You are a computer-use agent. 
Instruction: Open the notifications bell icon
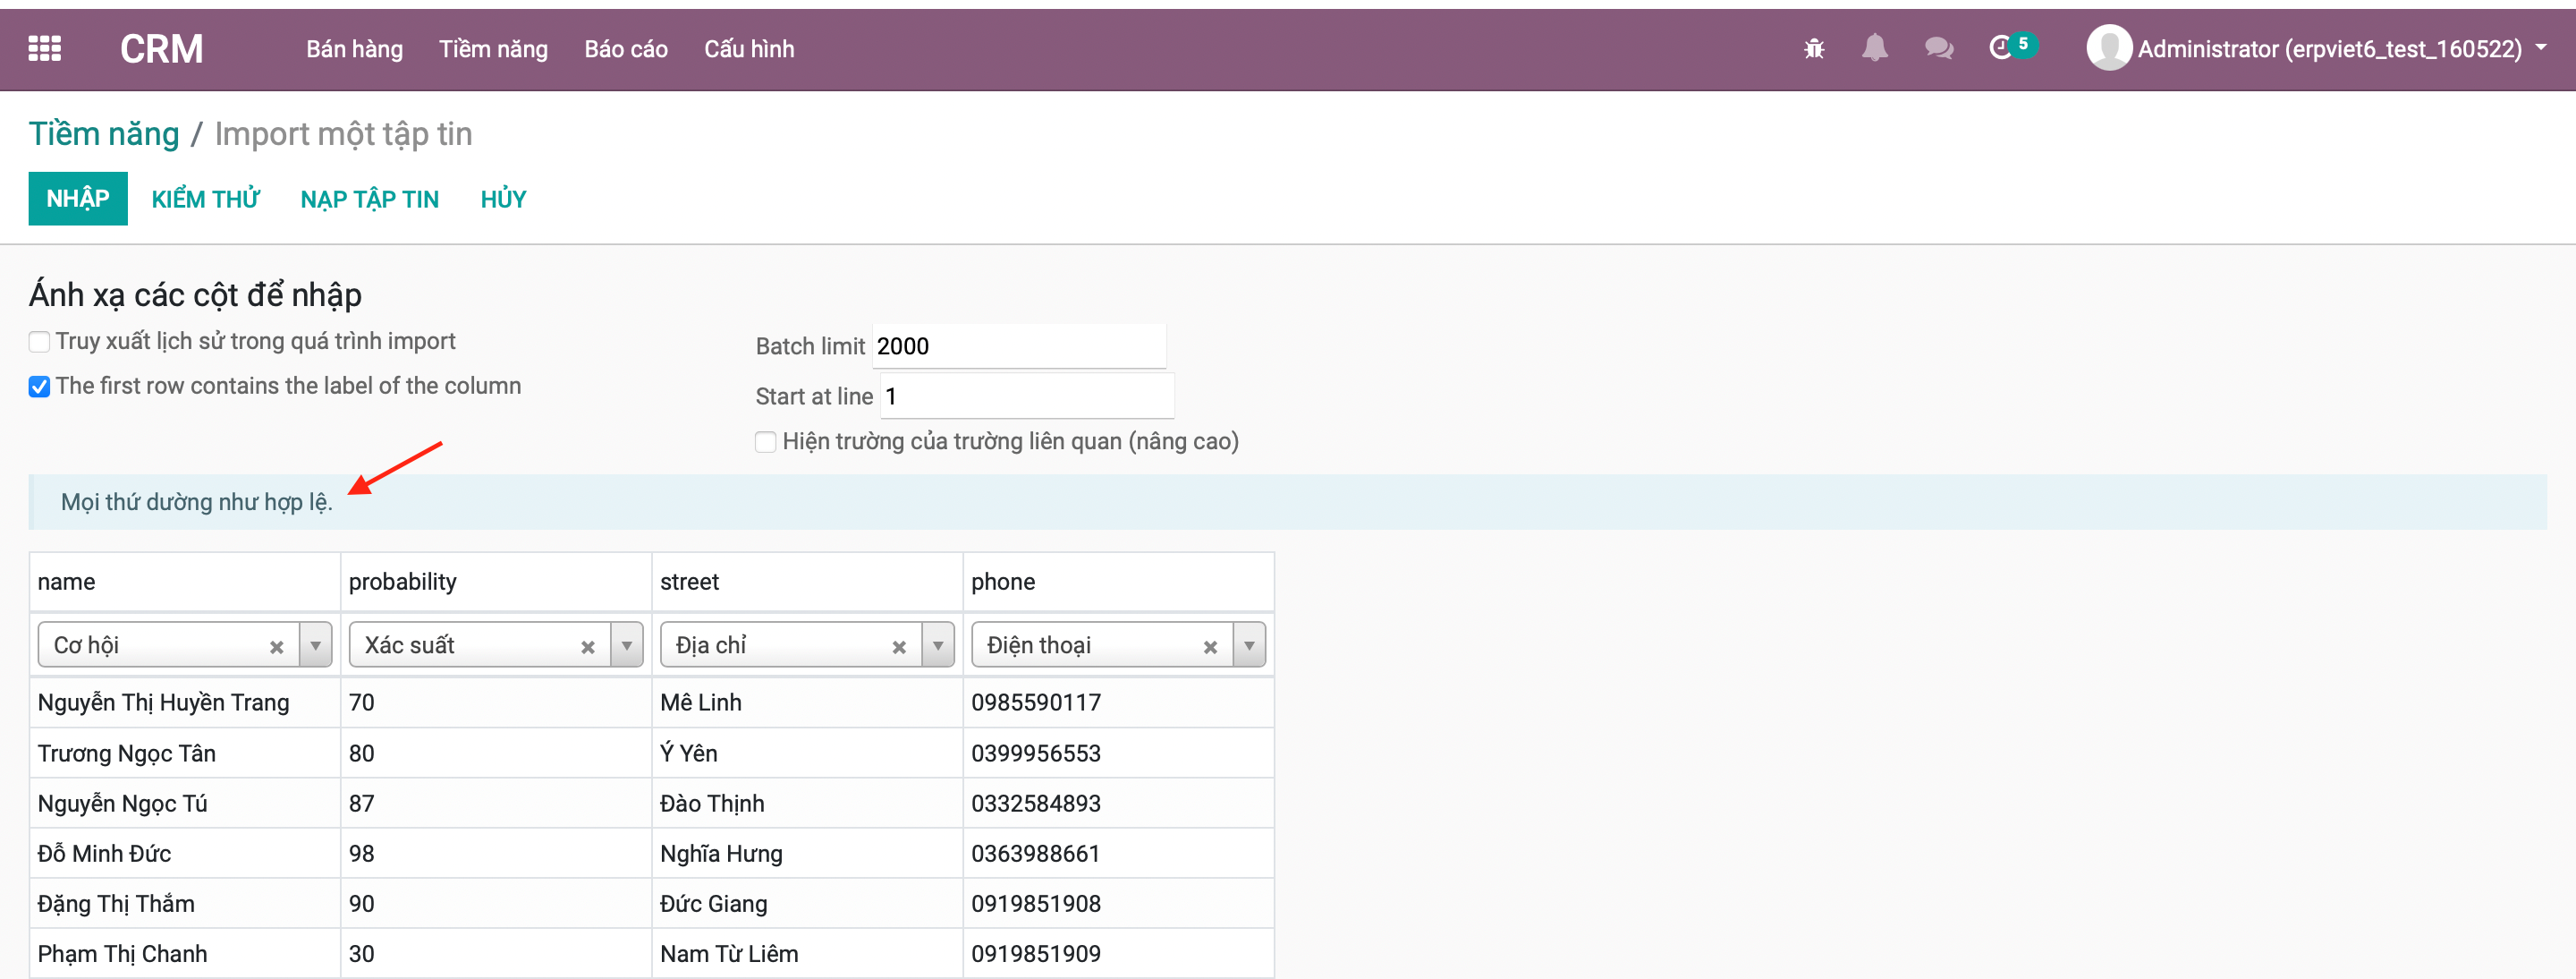tap(1875, 48)
